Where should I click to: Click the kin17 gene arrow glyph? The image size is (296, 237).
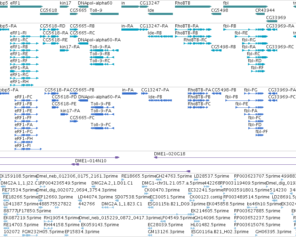[64, 7]
